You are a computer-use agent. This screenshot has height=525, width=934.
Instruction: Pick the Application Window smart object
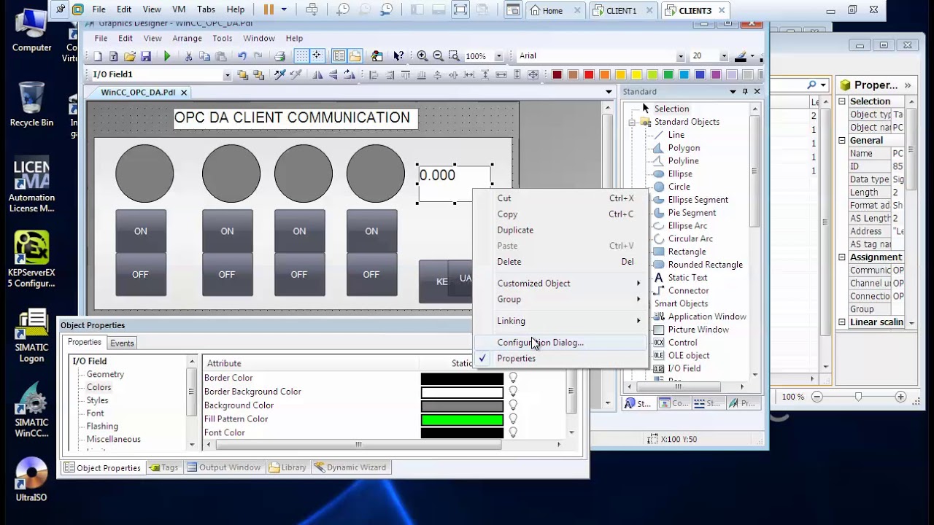[x=706, y=316]
